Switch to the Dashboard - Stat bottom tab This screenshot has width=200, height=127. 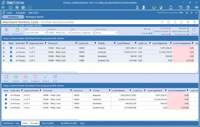[11, 123]
